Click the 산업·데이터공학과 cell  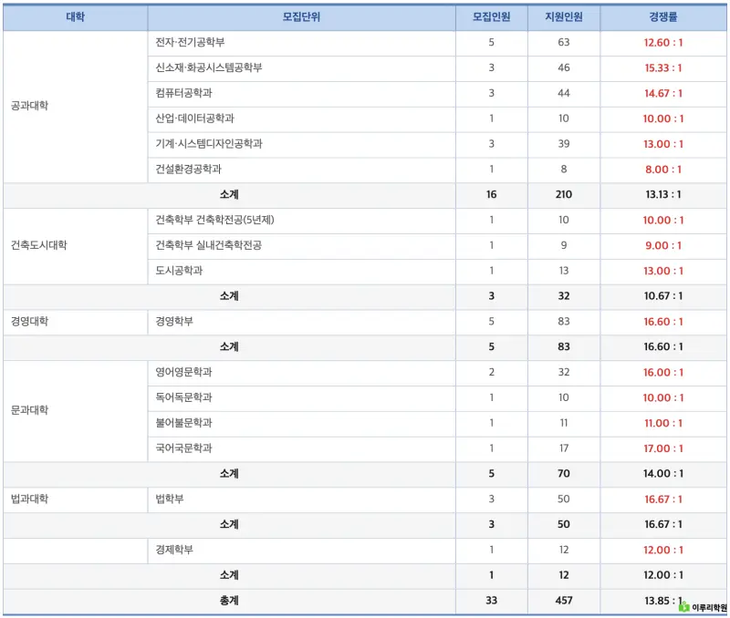[x=301, y=118]
